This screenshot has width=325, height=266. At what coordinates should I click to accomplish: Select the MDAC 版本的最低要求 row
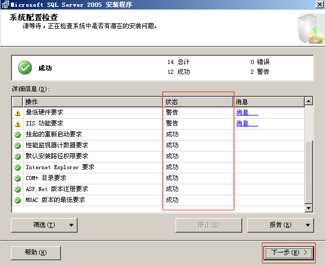click(158, 200)
